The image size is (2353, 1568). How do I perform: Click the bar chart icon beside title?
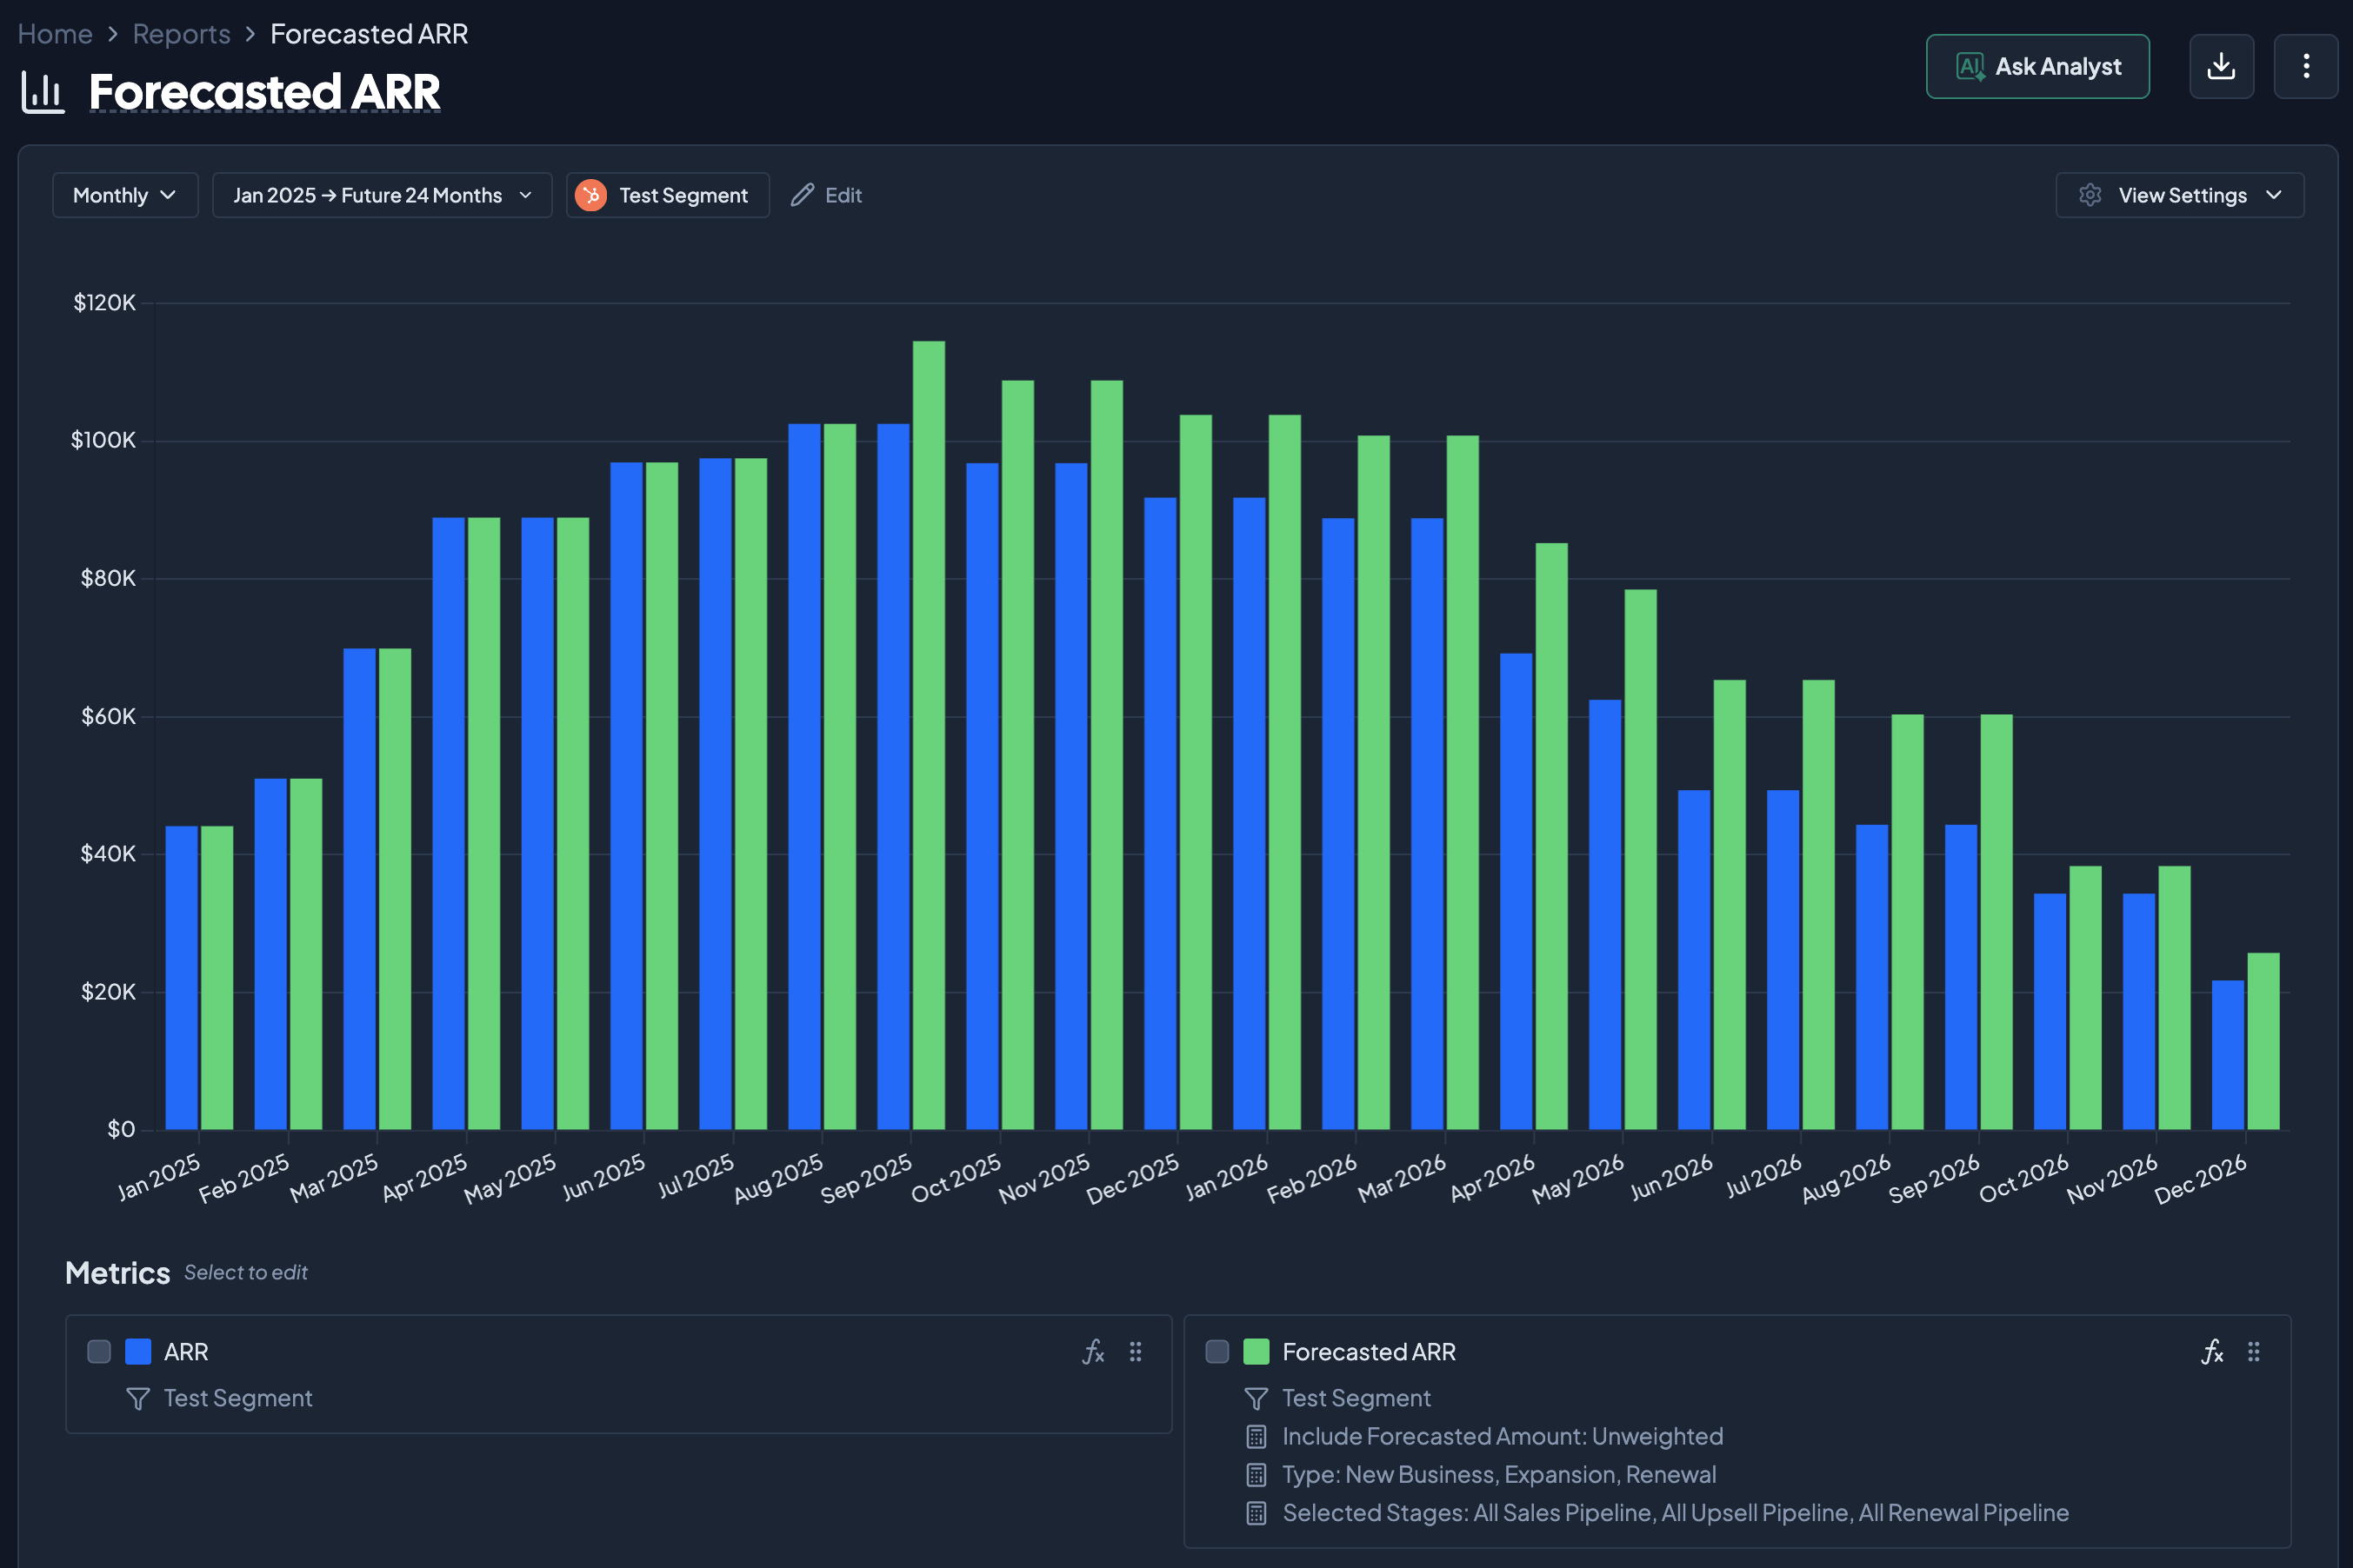pos(43,92)
